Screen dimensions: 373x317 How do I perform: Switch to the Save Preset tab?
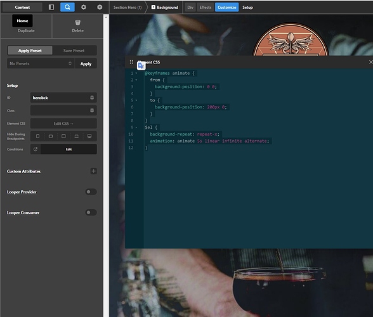tap(74, 51)
